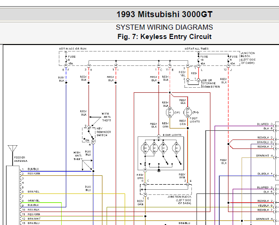Click the 'IOD OR STORAGE CONNECTOR' label
279x225 pixels.
click(x=211, y=84)
